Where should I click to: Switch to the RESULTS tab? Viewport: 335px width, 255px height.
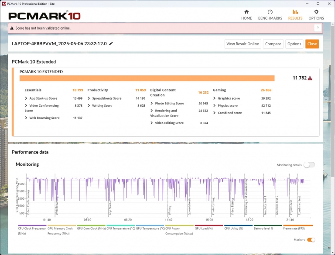click(295, 15)
